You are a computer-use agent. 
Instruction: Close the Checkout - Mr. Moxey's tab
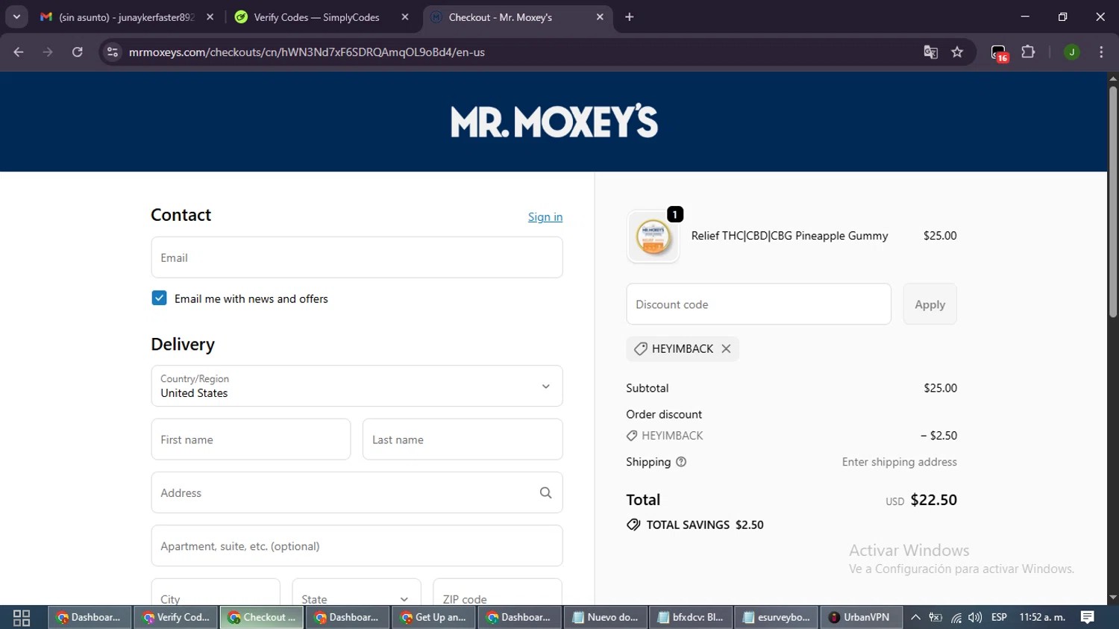(600, 17)
